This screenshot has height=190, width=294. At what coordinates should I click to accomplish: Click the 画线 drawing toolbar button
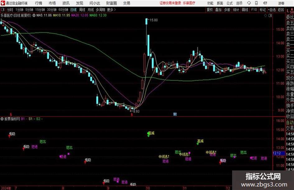tap(245, 10)
